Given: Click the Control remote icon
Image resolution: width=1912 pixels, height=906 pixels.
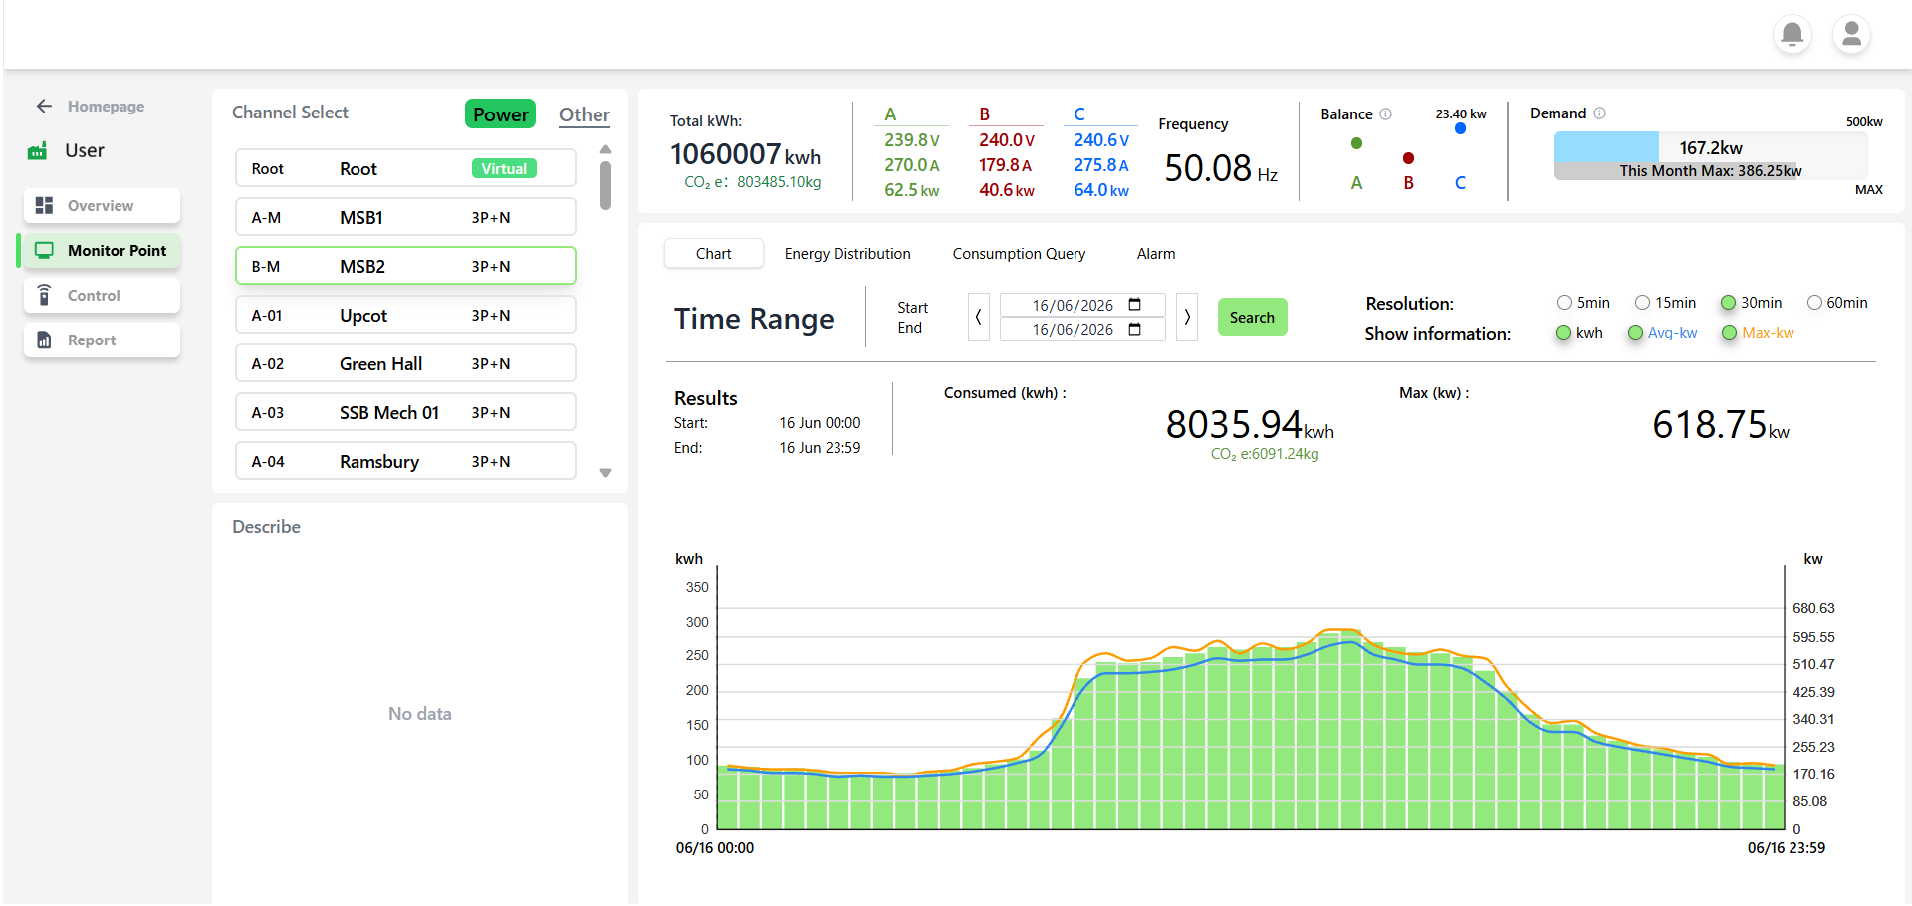Looking at the screenshot, I should pyautogui.click(x=44, y=295).
